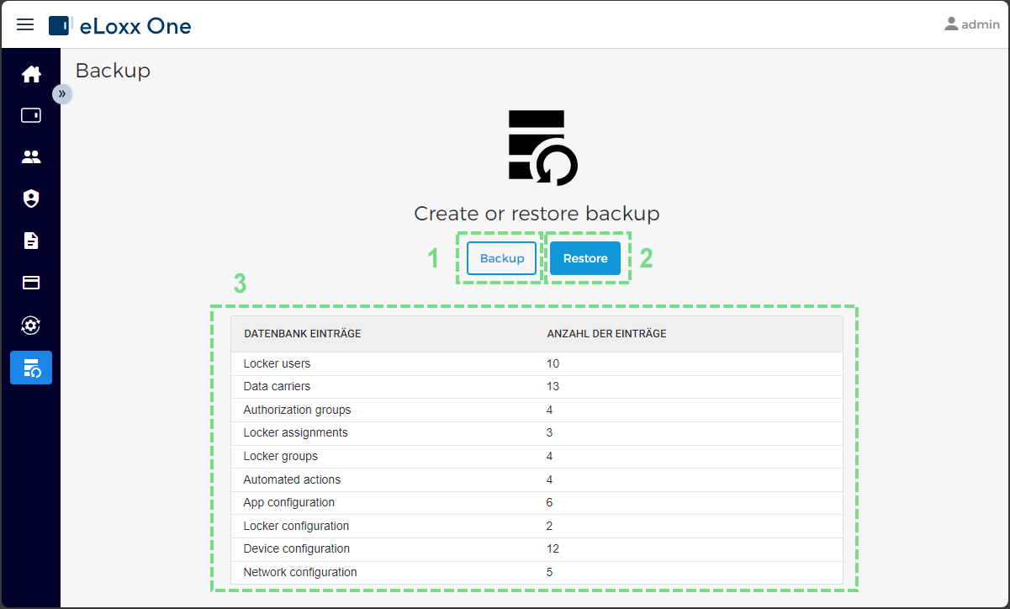Open the admin user account menu
This screenshot has width=1010, height=609.
click(x=971, y=24)
